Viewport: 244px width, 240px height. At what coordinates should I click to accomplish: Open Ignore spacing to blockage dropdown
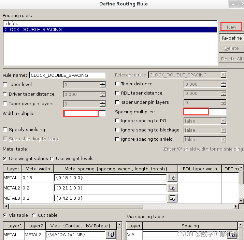[x=223, y=130]
